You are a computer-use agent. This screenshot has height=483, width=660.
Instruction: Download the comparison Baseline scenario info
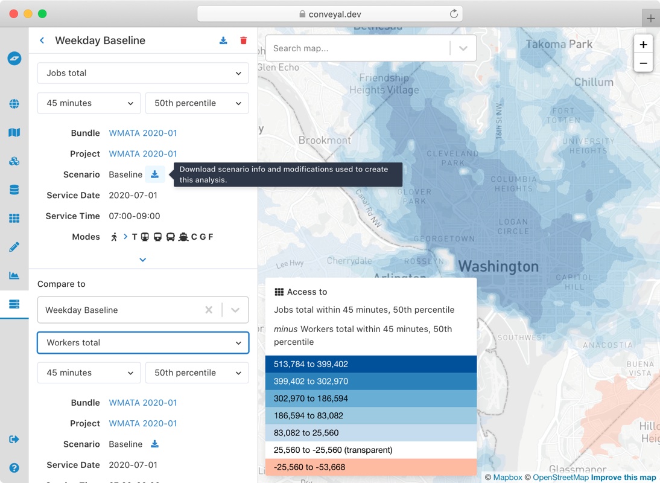(x=154, y=444)
